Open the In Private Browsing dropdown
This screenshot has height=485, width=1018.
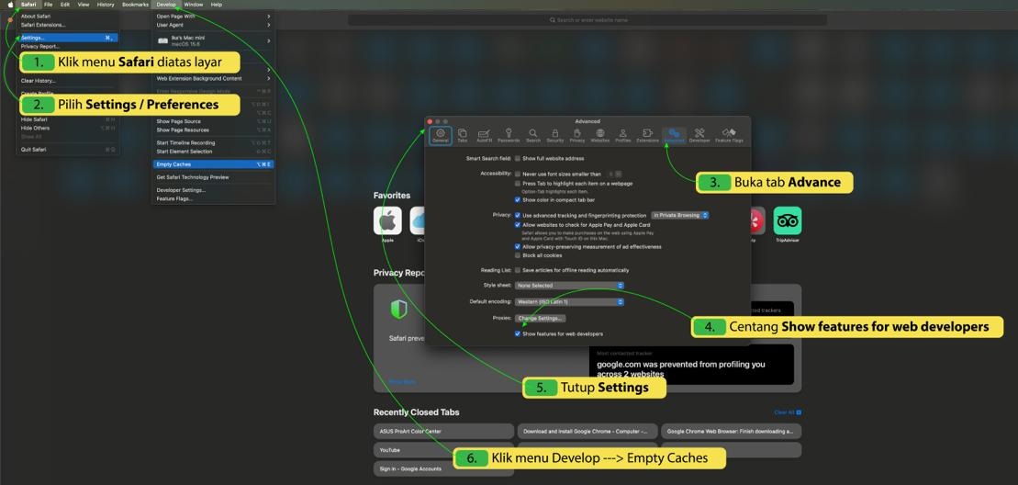coord(680,215)
